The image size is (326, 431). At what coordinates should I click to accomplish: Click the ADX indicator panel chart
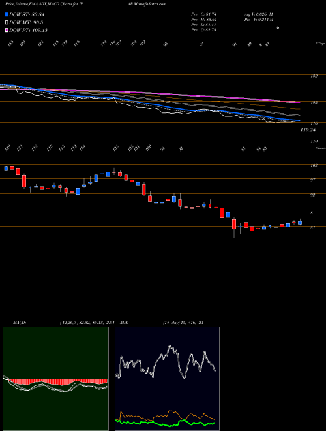point(167,379)
